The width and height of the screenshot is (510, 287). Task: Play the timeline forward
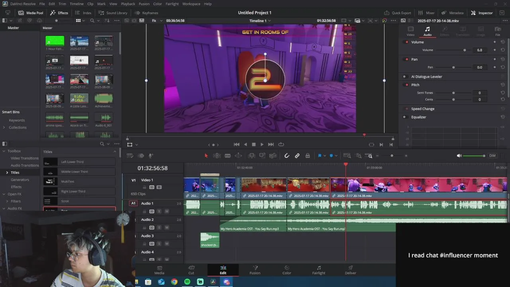click(x=262, y=144)
